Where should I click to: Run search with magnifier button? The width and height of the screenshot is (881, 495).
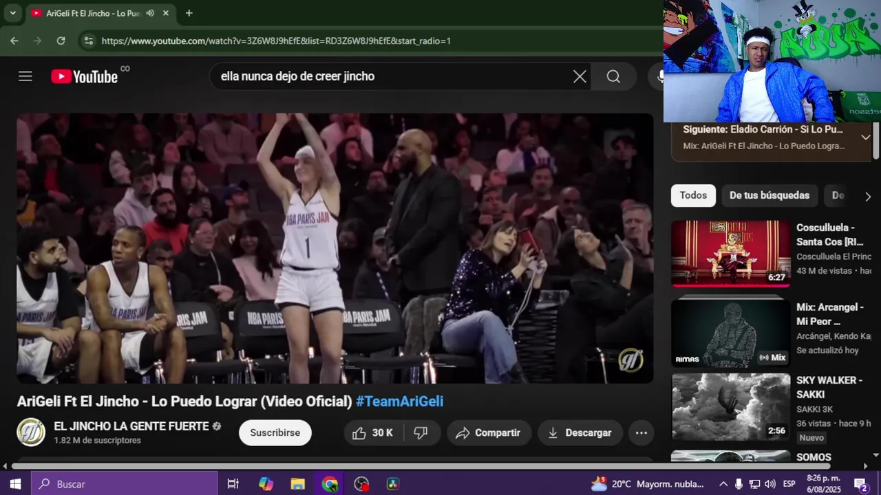point(613,76)
